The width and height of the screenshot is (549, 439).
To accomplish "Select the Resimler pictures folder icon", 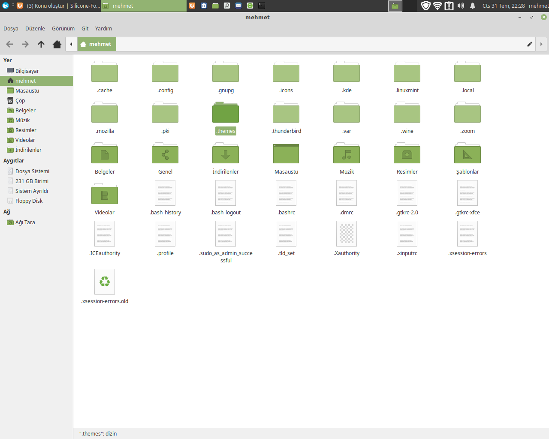I will pos(407,153).
